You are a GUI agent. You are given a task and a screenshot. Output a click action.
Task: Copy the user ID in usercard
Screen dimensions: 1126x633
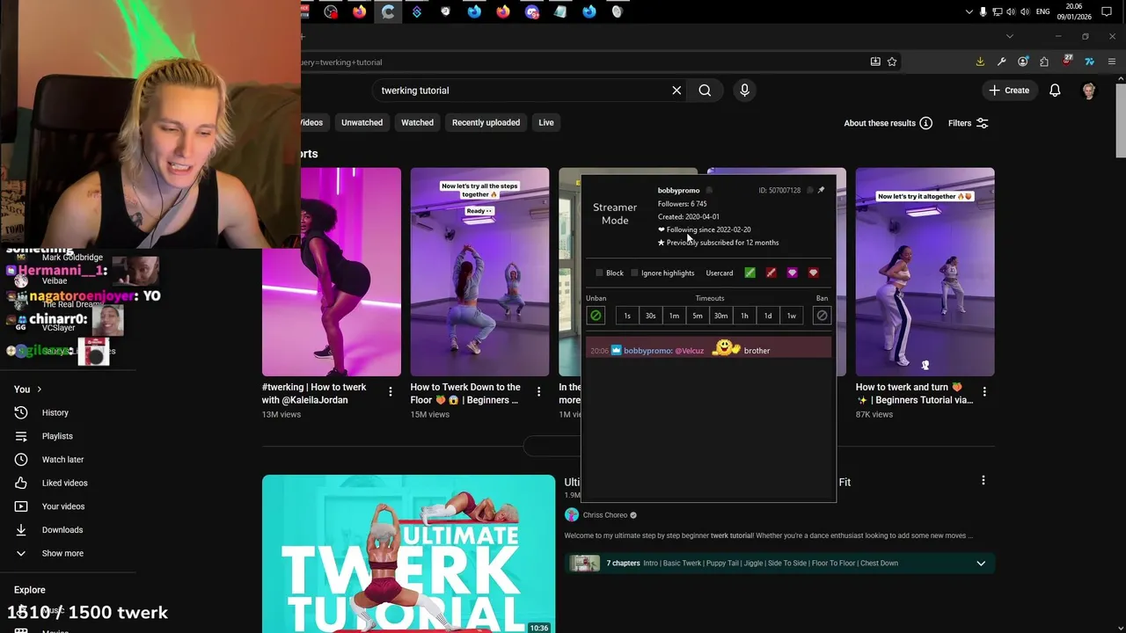point(809,190)
